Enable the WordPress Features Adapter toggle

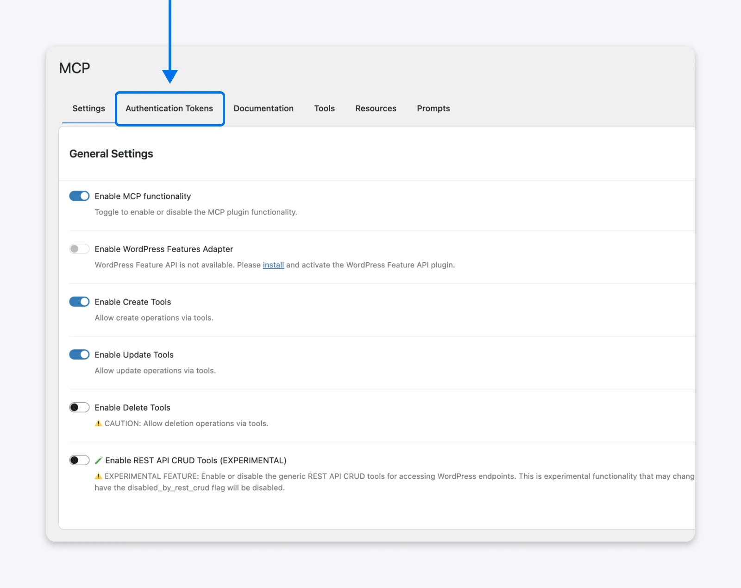click(x=79, y=249)
